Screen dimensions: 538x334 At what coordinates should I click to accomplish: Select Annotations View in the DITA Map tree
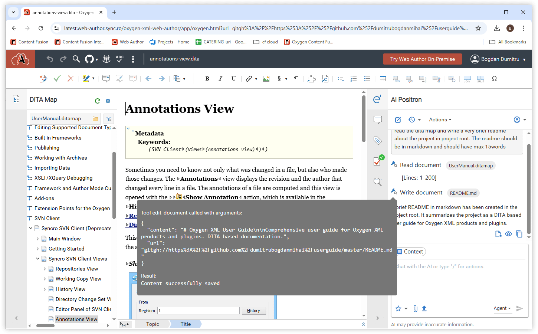pyautogui.click(x=76, y=319)
